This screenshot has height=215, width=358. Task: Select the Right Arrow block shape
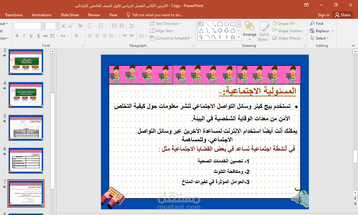[220, 31]
